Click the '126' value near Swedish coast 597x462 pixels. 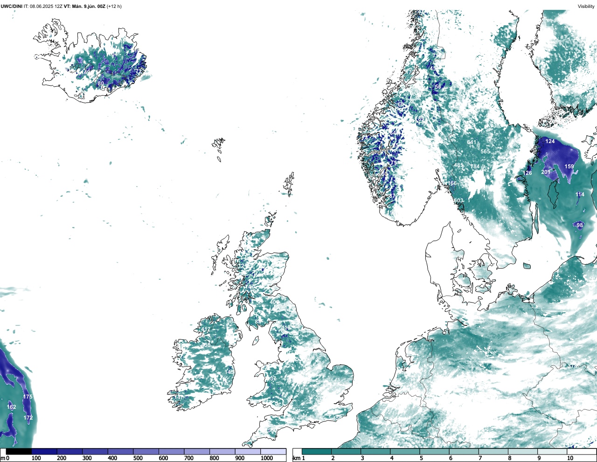tap(527, 173)
